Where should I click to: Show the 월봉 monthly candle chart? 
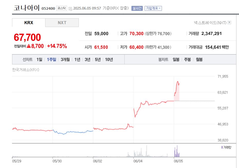pos(199,60)
